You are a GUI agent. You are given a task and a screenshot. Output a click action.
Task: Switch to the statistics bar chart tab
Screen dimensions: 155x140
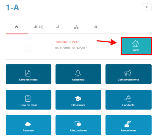tap(57, 27)
